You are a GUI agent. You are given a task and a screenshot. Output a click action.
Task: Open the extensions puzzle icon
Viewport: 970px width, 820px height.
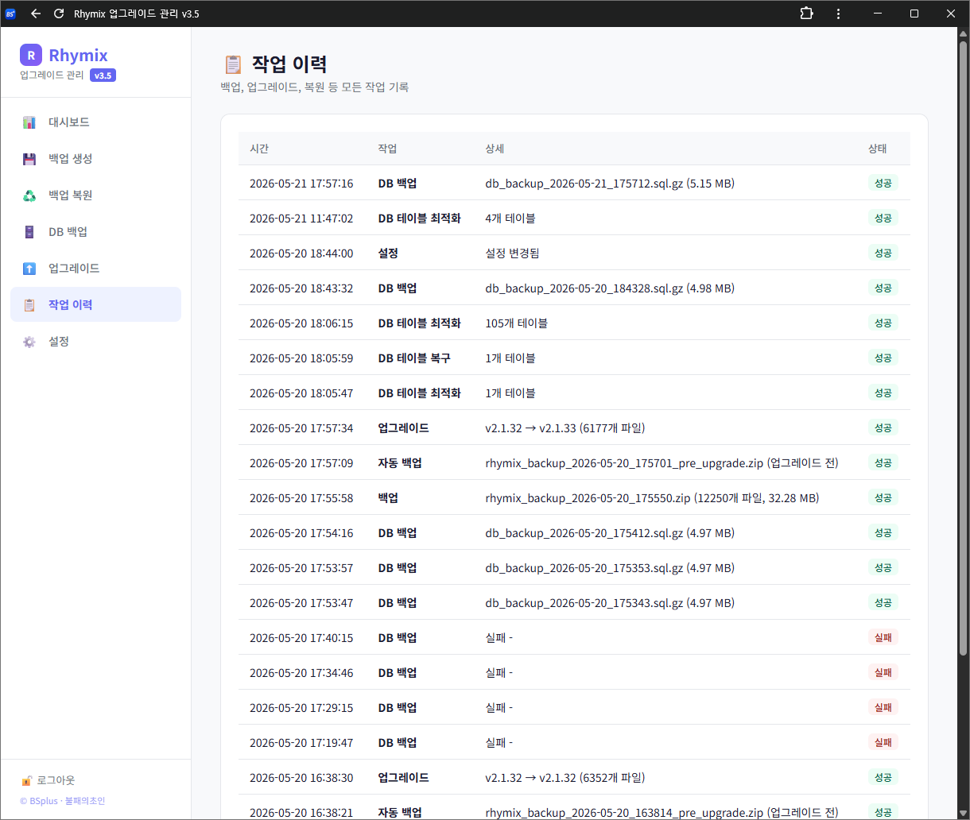tap(806, 14)
